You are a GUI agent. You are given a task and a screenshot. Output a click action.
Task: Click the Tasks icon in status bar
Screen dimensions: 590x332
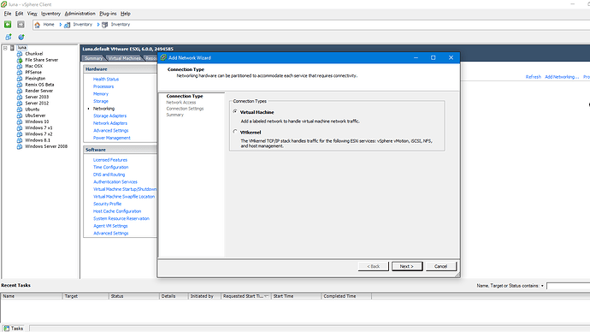pyautogui.click(x=6, y=329)
